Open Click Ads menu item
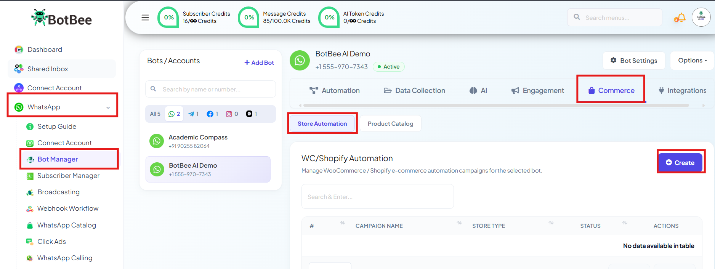This screenshot has width=715, height=269. 51,242
